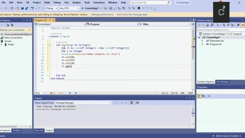245x138 pixels.
Task: Open the Extensions menu
Action: click(99, 3)
